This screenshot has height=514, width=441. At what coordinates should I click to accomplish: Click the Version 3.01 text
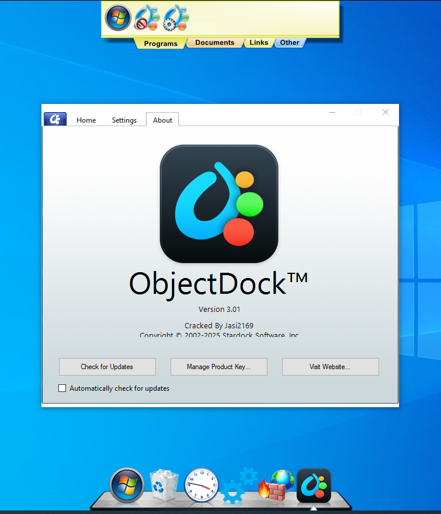coord(220,309)
